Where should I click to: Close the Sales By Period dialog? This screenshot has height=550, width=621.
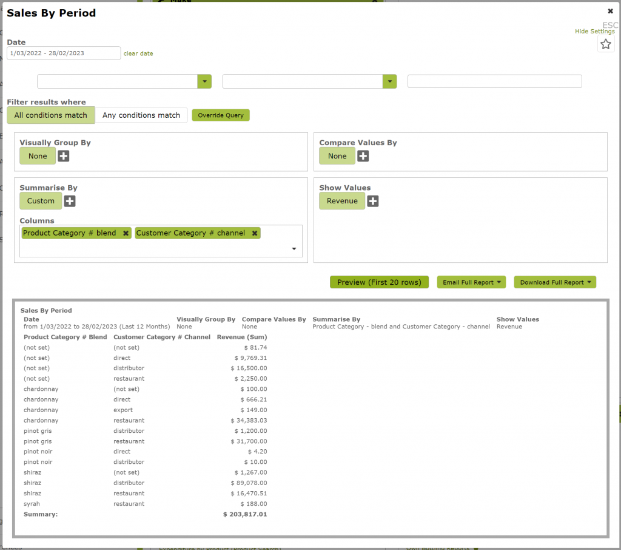[x=610, y=11]
